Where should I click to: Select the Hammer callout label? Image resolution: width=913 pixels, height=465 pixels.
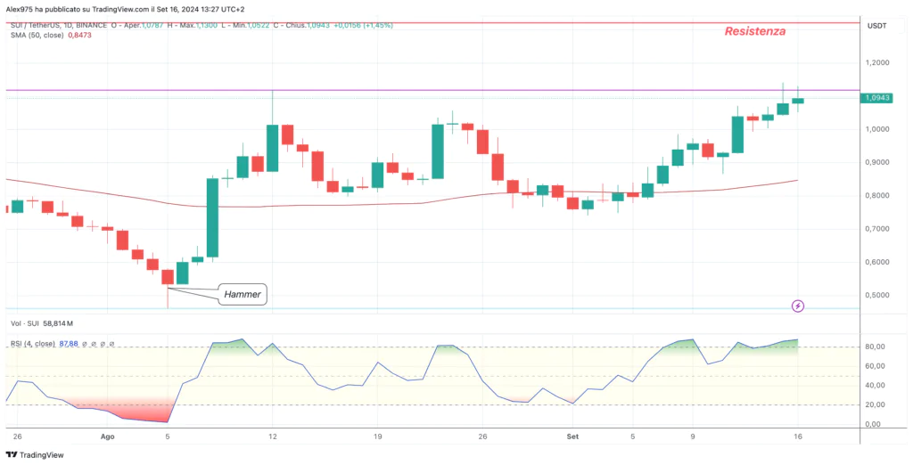(x=243, y=295)
